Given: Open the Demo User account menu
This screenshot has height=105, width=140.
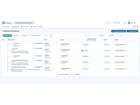Looking at the screenshot, I should coord(132,23).
